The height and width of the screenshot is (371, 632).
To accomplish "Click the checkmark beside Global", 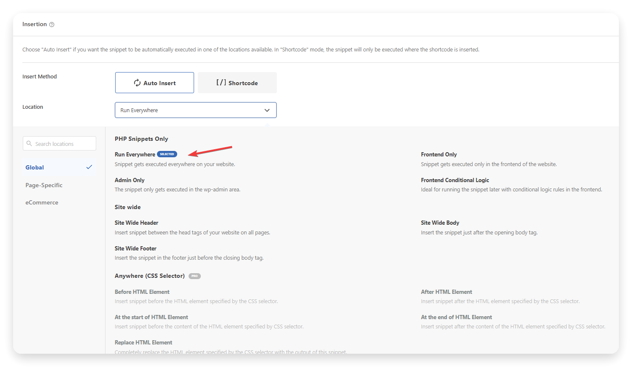I will tap(89, 167).
